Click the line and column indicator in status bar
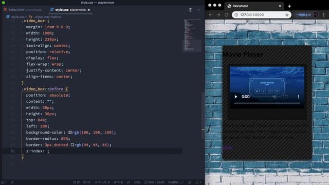Viewport: 329px width, 185px height. [x=82, y=182]
